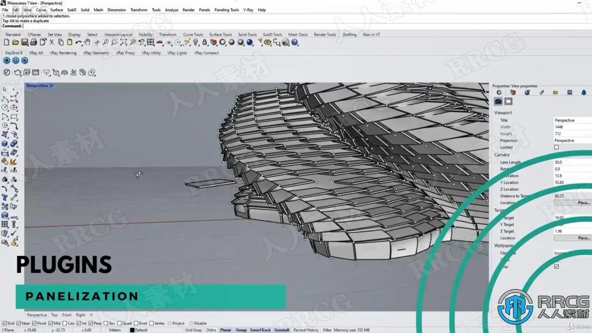Switch to the Surface Tools toolbar tab
This screenshot has width=592, height=333.
(221, 34)
